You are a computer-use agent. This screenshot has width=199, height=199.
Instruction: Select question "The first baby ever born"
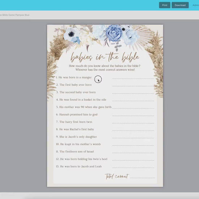[74, 85]
